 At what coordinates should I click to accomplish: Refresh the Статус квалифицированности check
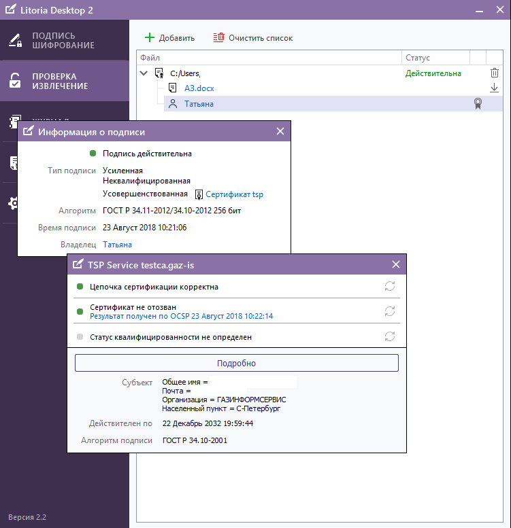(x=390, y=336)
